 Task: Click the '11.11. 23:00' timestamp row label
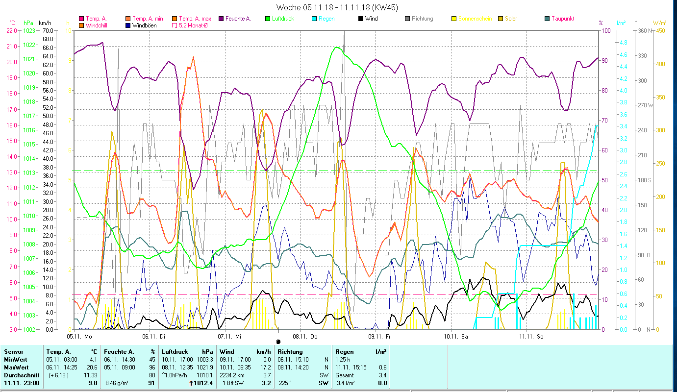tap(22, 383)
